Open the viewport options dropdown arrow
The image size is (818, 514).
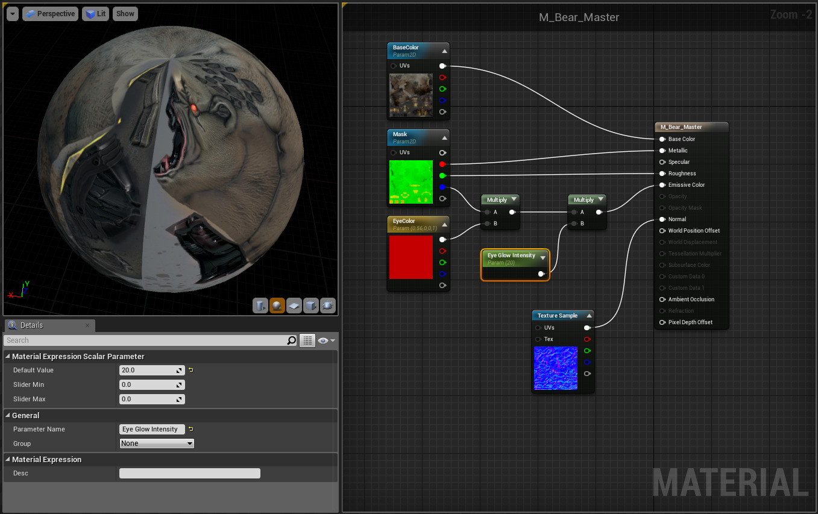13,14
